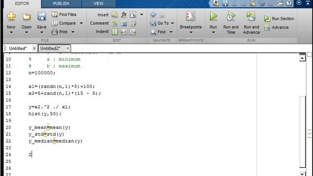Click the Advance button
Screen dimensions: 313x176
tap(276, 27)
